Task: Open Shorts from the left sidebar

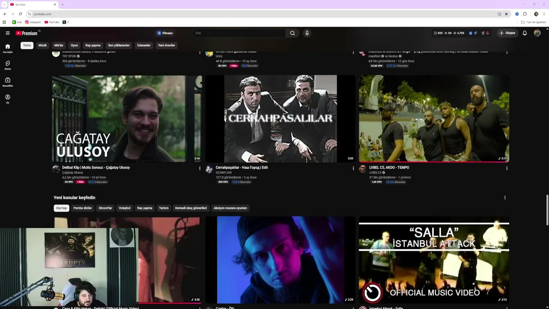Action: click(x=8, y=65)
